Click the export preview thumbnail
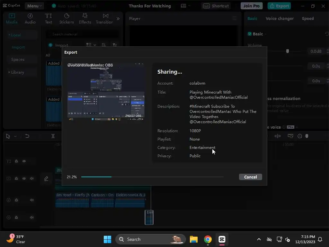329x247 pixels. click(106, 92)
